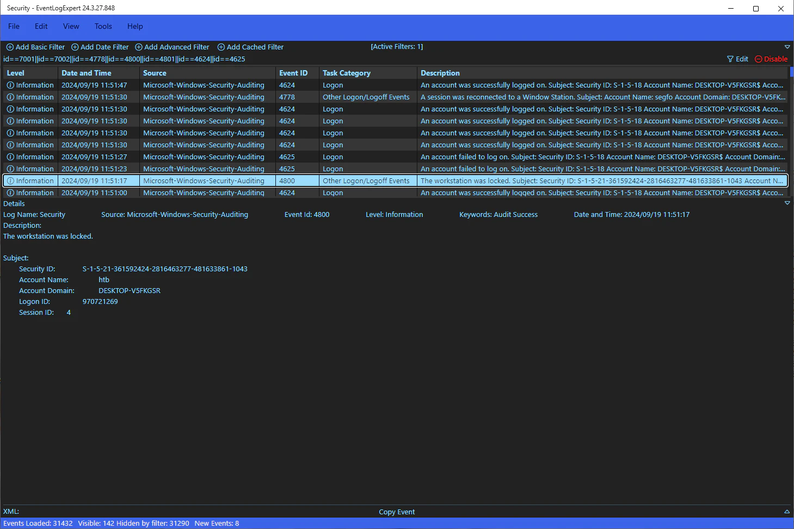Maximize the EventLogExpert window
This screenshot has height=529, width=794.
[756, 8]
